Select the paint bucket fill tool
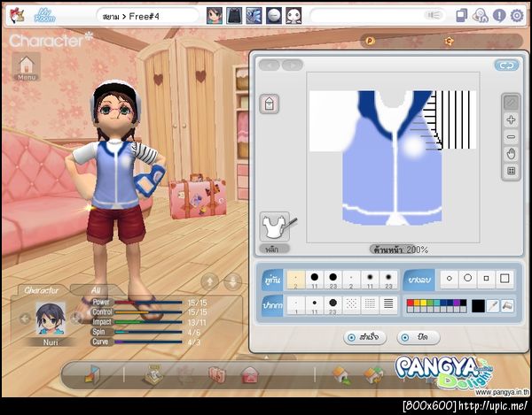532x415 pixels. click(x=507, y=306)
